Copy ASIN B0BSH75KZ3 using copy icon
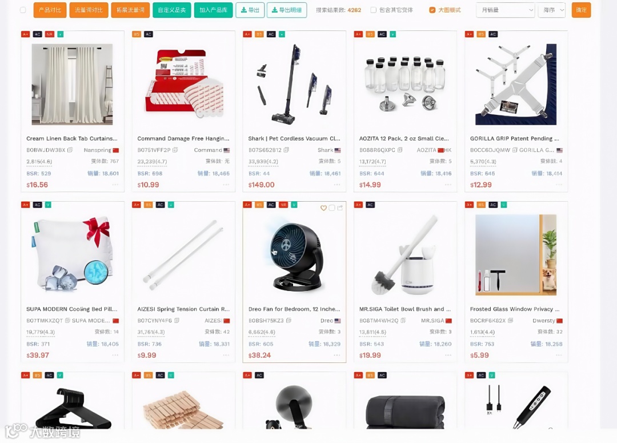The height and width of the screenshot is (443, 617). point(289,321)
